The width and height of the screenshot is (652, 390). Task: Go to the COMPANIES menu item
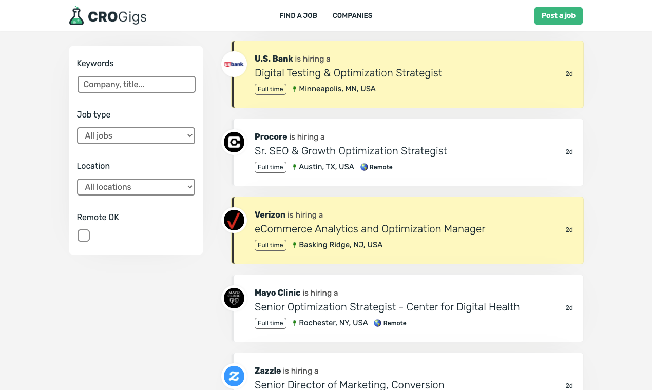click(x=352, y=15)
